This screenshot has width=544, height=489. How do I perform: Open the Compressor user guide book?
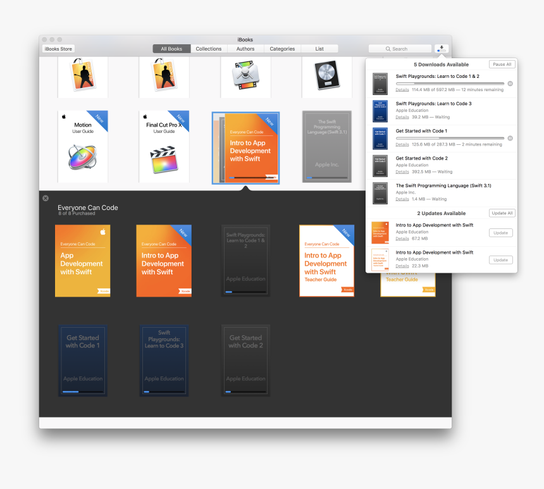(245, 77)
